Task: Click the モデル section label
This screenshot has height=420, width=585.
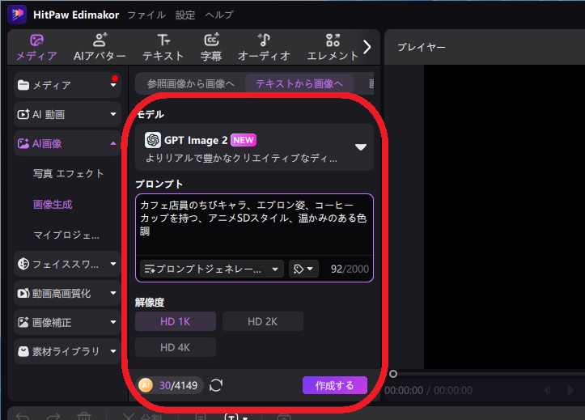Action: pyautogui.click(x=150, y=114)
